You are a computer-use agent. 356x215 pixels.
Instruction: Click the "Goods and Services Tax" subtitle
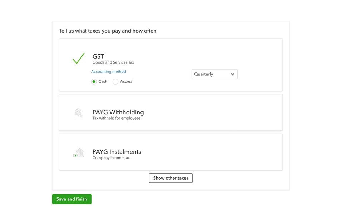(113, 62)
